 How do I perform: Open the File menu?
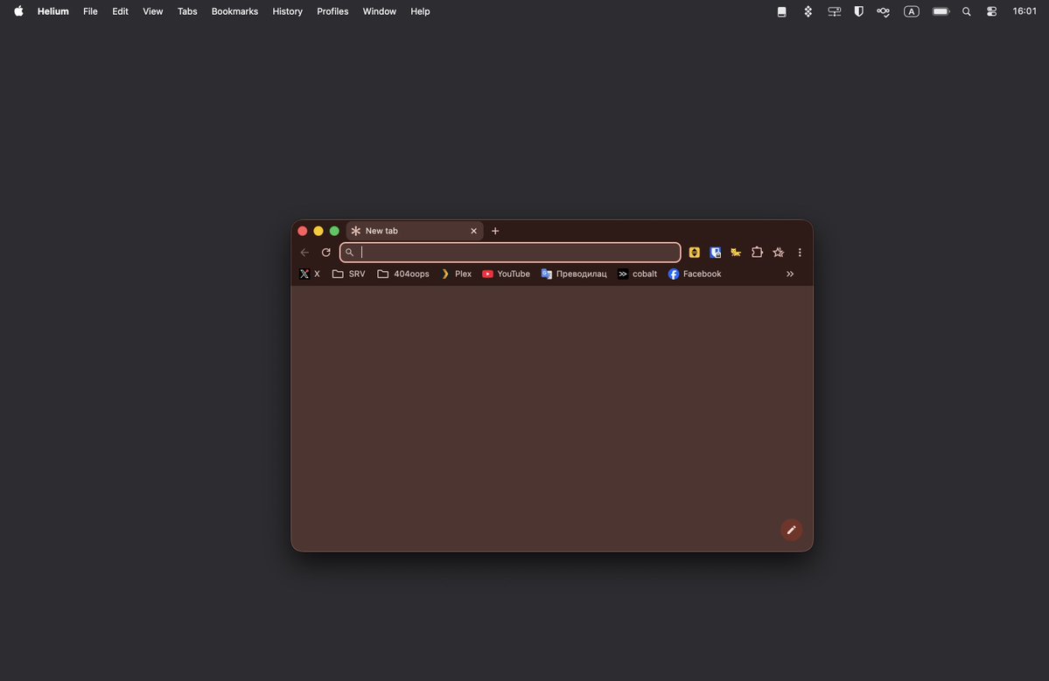point(90,11)
